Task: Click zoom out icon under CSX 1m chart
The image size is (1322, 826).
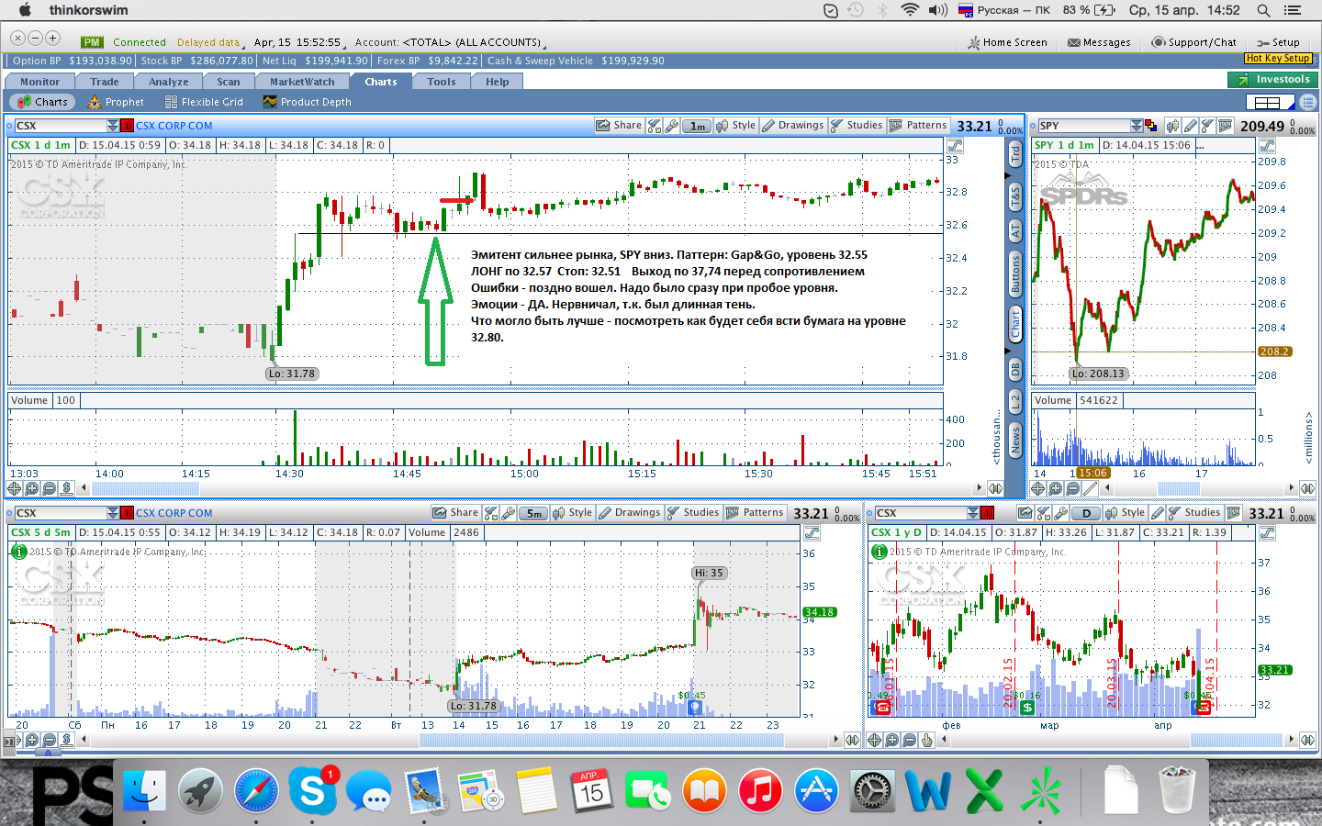Action: pyautogui.click(x=50, y=488)
